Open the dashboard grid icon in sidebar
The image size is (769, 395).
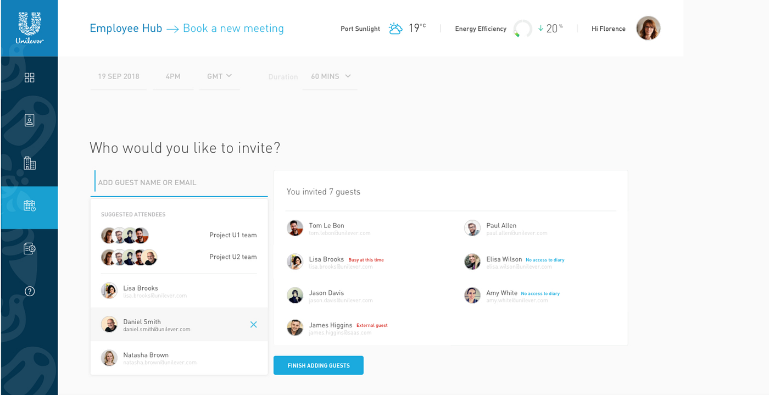pyautogui.click(x=30, y=77)
